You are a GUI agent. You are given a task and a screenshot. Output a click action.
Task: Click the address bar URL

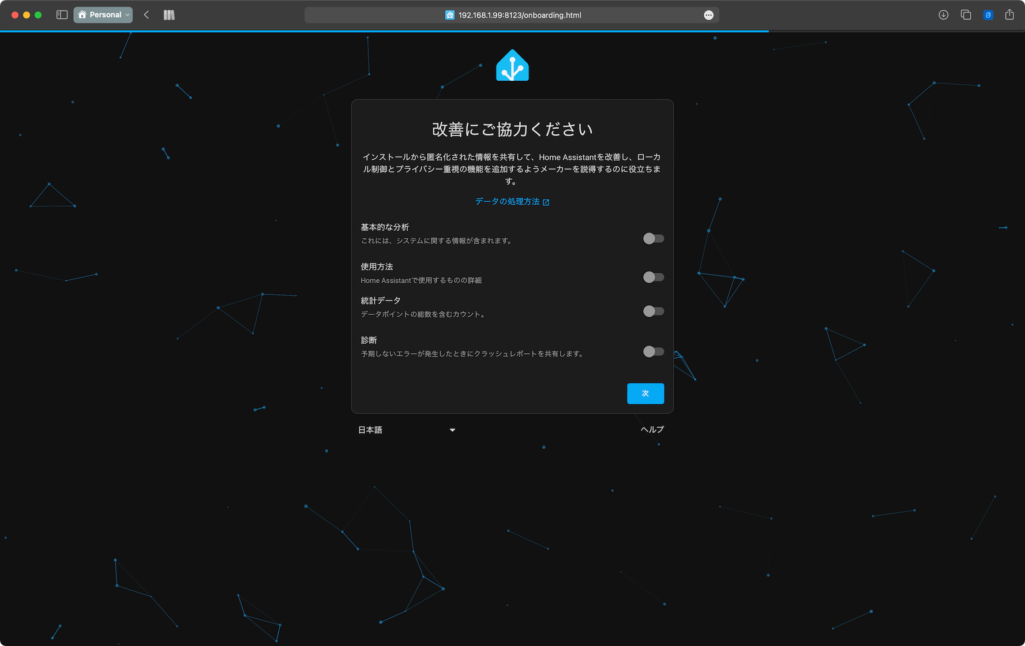[x=520, y=15]
